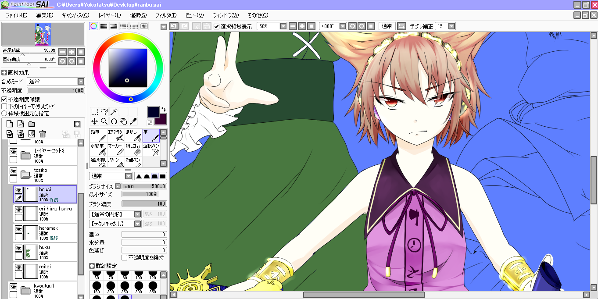The image size is (598, 299).
Task: Select the magic wand tool
Action: tap(114, 112)
